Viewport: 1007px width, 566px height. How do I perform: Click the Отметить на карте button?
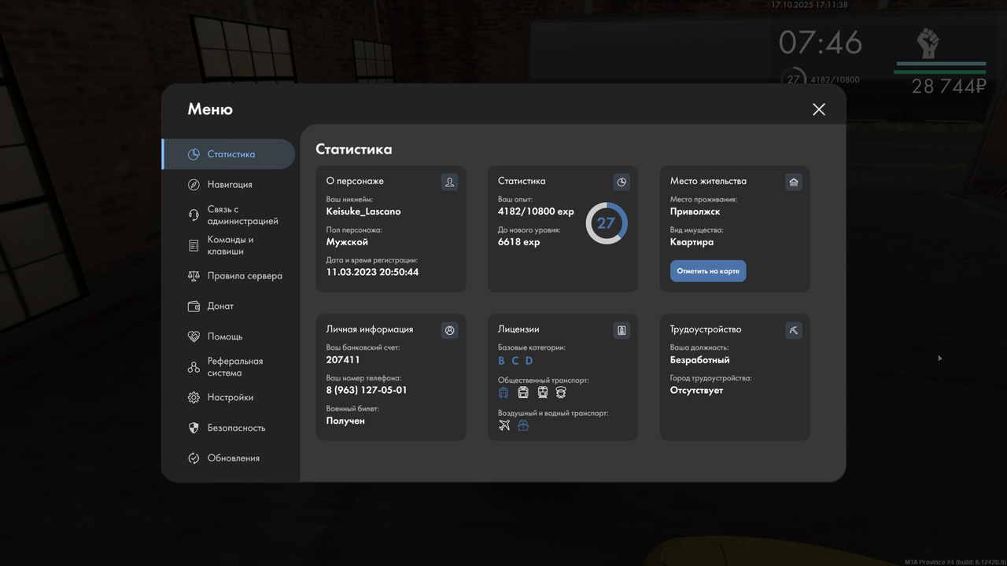(708, 271)
